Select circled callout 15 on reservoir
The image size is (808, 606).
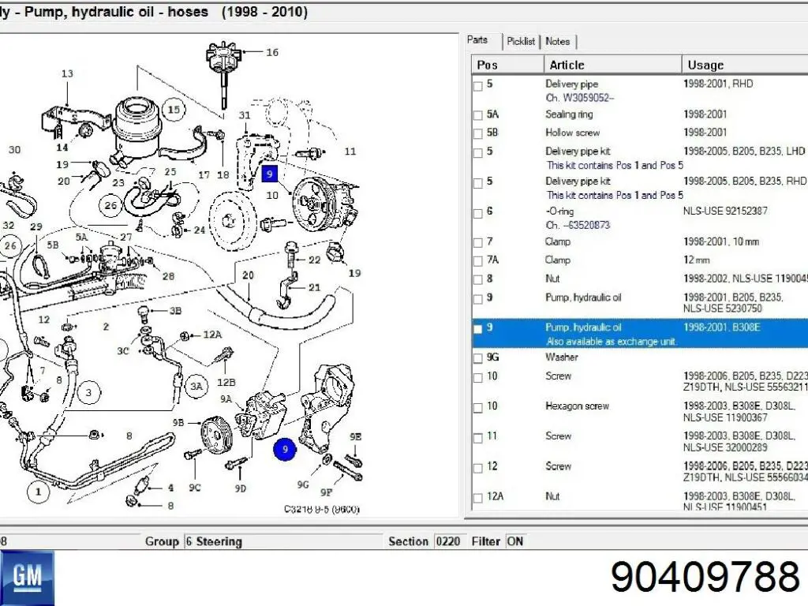coord(174,109)
